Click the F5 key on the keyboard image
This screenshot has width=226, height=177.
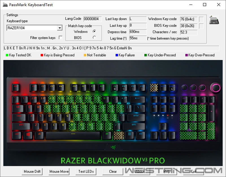(x=74, y=88)
